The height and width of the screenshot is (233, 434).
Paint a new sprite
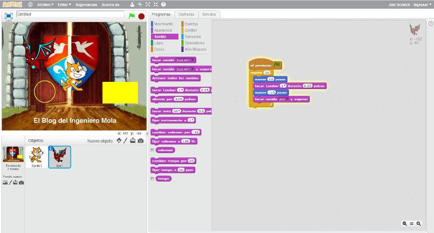[x=125, y=141]
